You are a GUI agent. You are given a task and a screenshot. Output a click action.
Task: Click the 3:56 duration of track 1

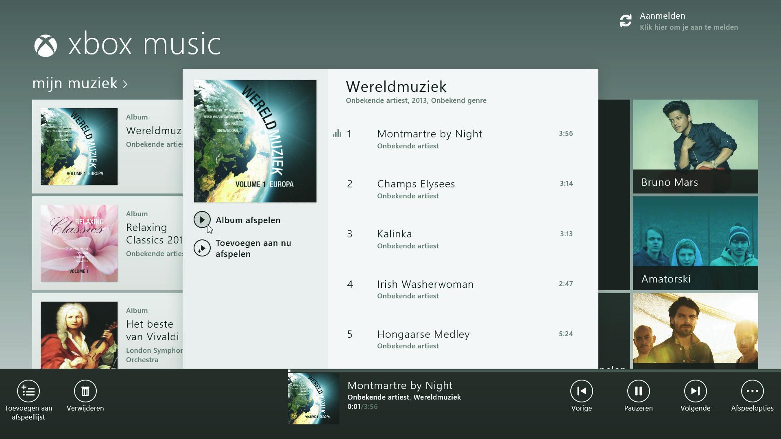pyautogui.click(x=566, y=133)
